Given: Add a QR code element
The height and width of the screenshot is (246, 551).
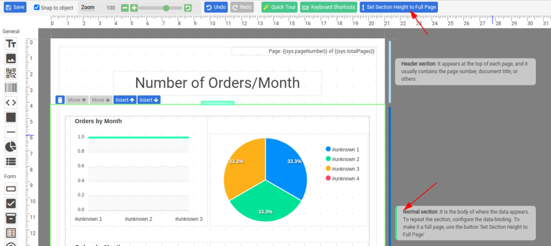Looking at the screenshot, I should [11, 73].
